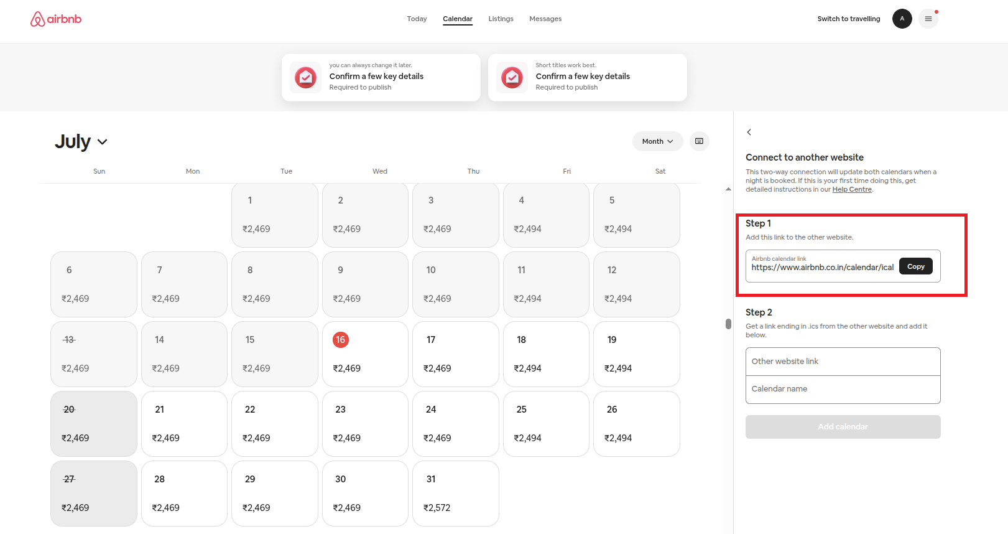
Task: Switch to the Today tab
Action: pos(417,19)
